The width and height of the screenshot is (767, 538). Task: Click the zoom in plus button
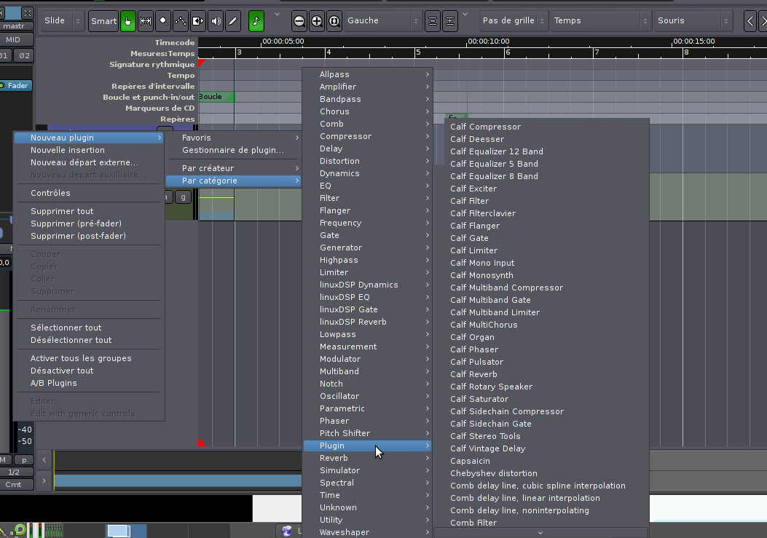317,21
